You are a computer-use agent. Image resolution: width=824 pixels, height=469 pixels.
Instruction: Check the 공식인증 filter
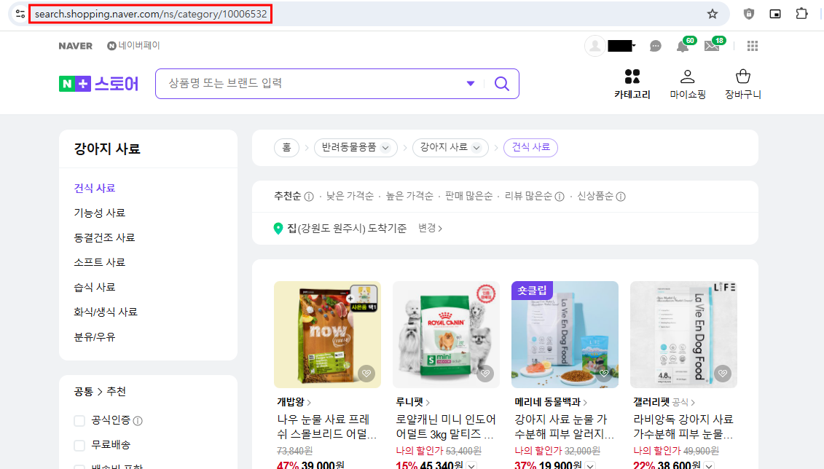click(x=79, y=421)
